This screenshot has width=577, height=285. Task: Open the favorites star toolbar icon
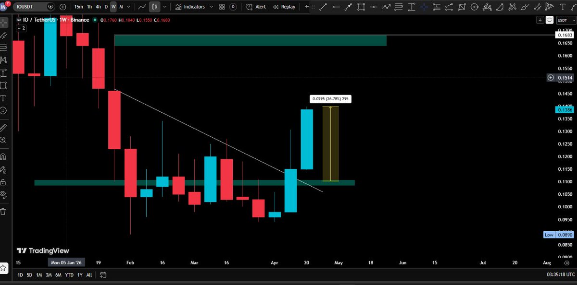(x=3, y=267)
